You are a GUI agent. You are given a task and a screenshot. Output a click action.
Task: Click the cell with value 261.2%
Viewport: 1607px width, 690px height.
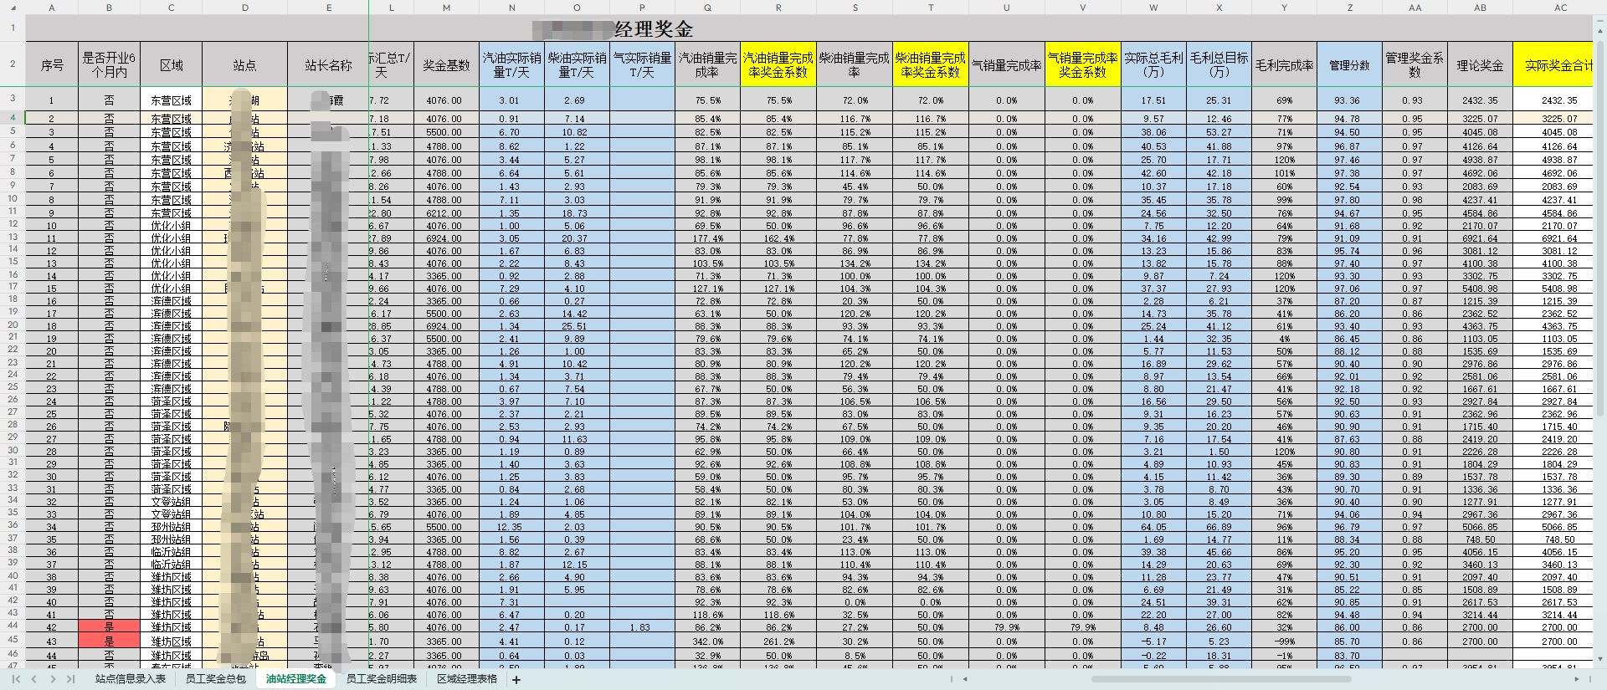point(778,641)
